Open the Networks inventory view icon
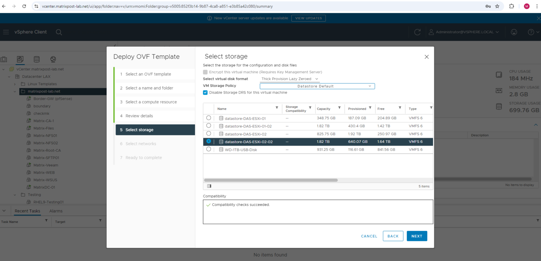This screenshot has width=541, height=261. [53, 59]
